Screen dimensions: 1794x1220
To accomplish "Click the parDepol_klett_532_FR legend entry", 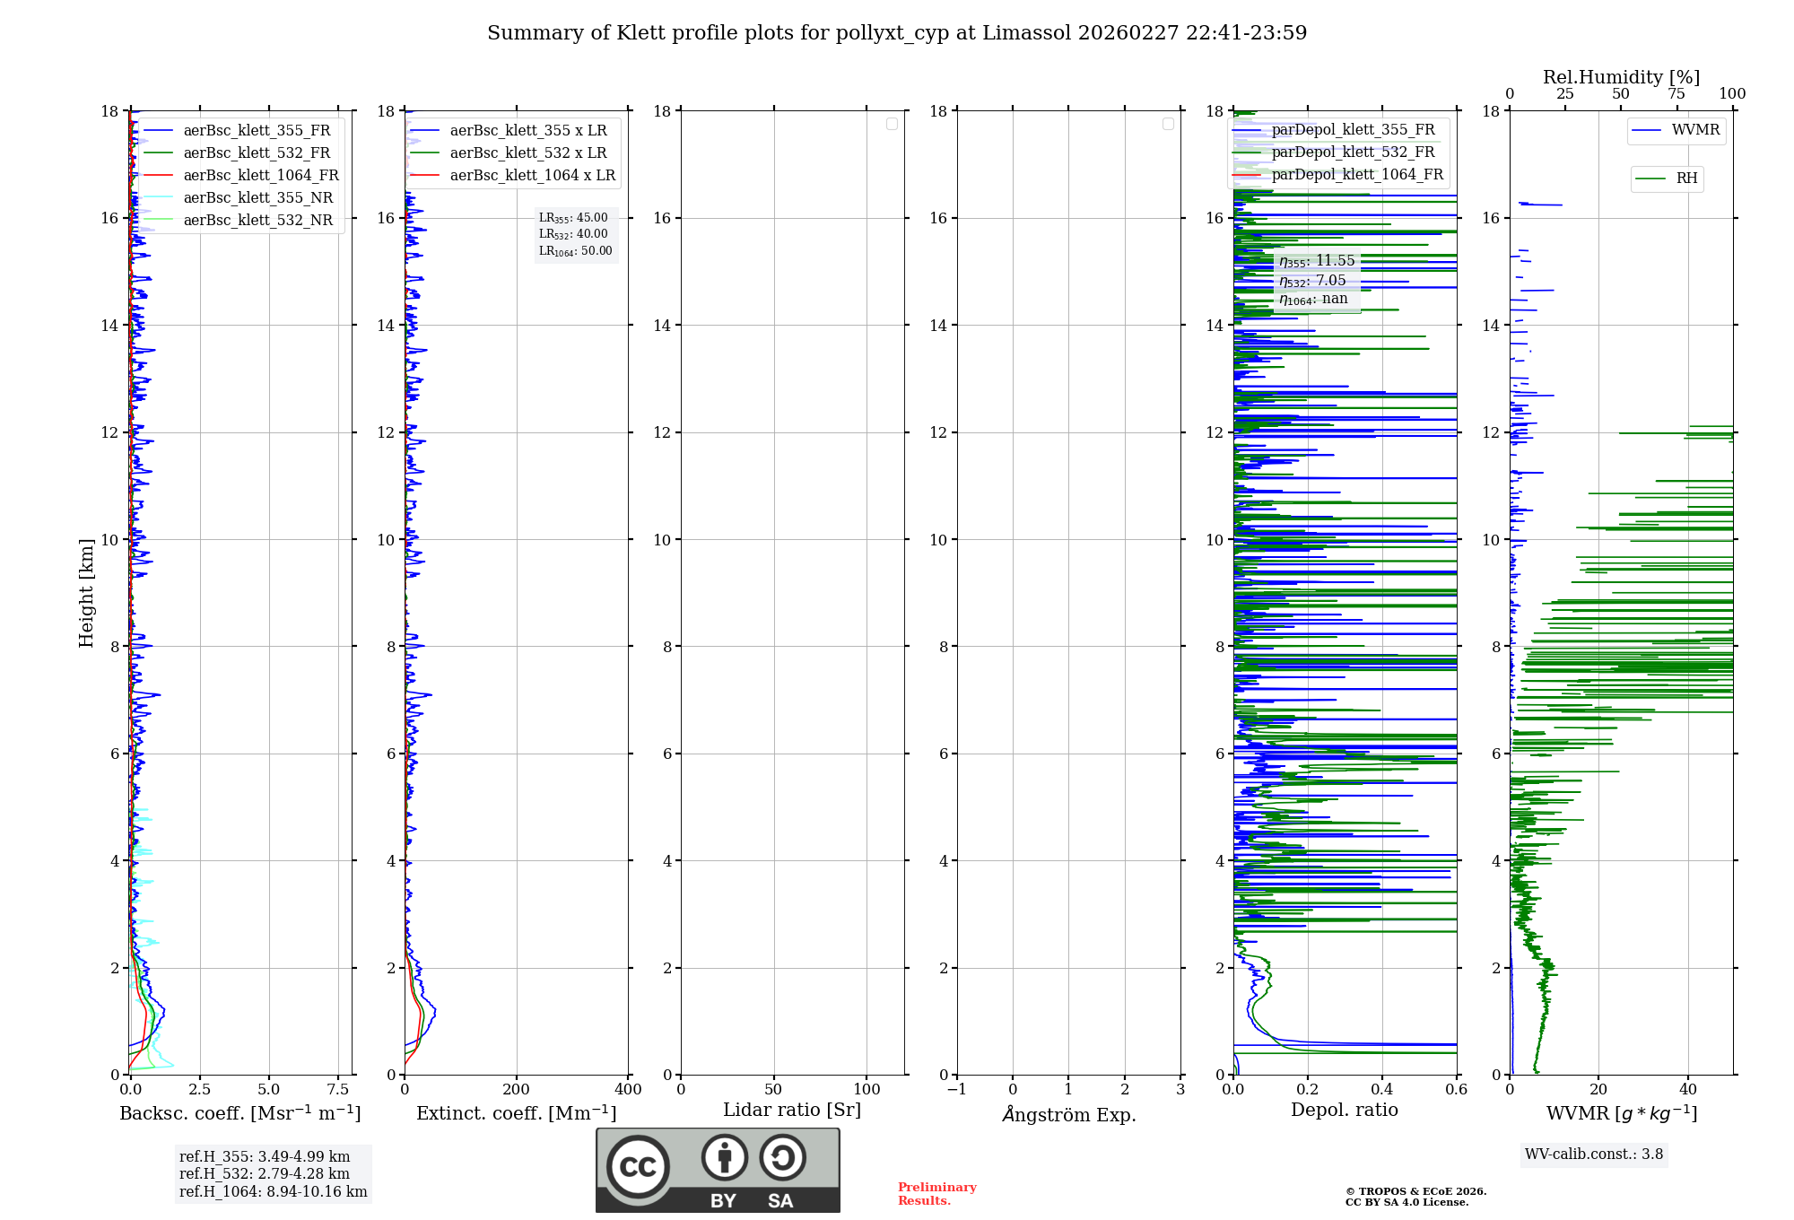I will click(x=1352, y=152).
